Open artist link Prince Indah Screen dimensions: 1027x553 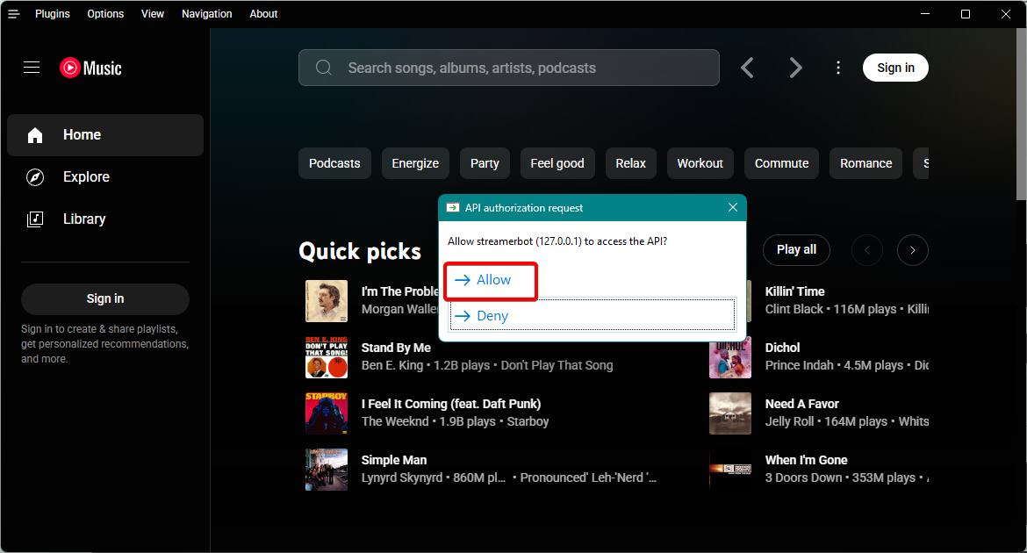tap(799, 366)
